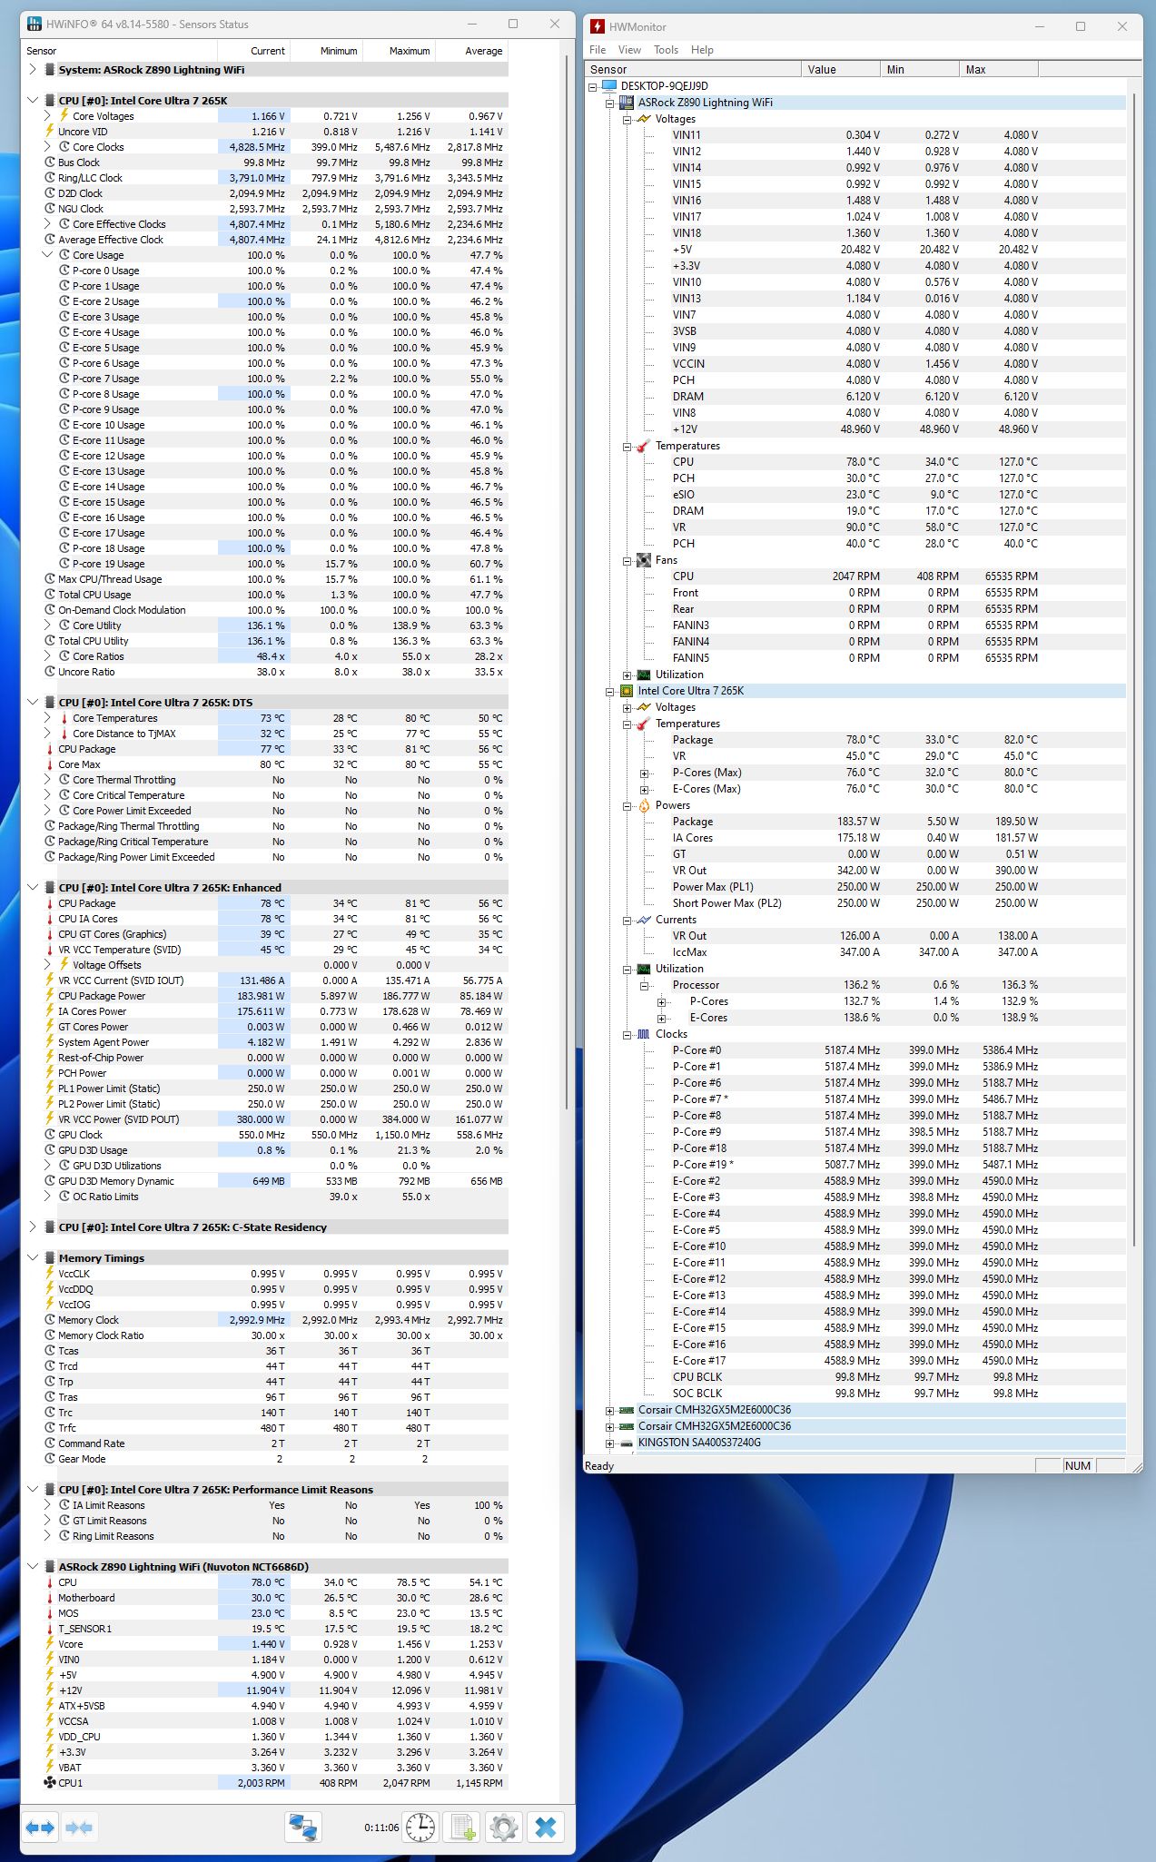This screenshot has height=1862, width=1156.
Task: Open the File menu in HWMonitor
Action: point(598,50)
